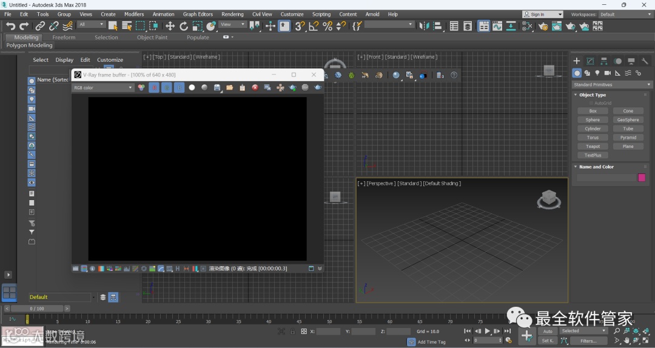Open Render Setup teapot icon

pyautogui.click(x=543, y=26)
